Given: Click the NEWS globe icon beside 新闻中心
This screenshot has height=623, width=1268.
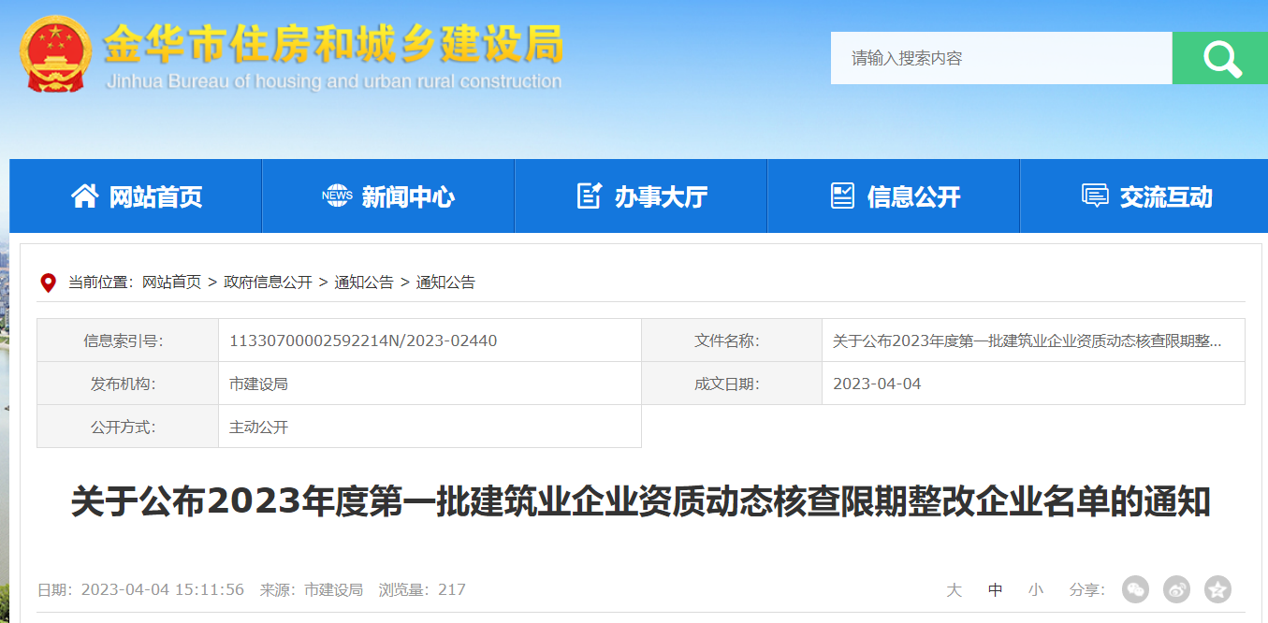Looking at the screenshot, I should coord(336,196).
